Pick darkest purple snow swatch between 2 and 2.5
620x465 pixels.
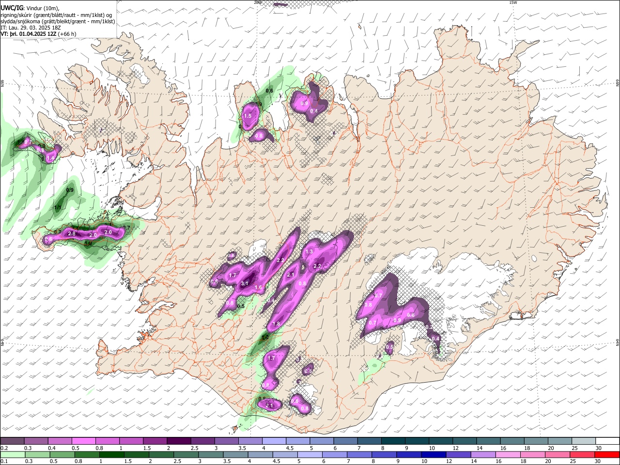coord(179,441)
